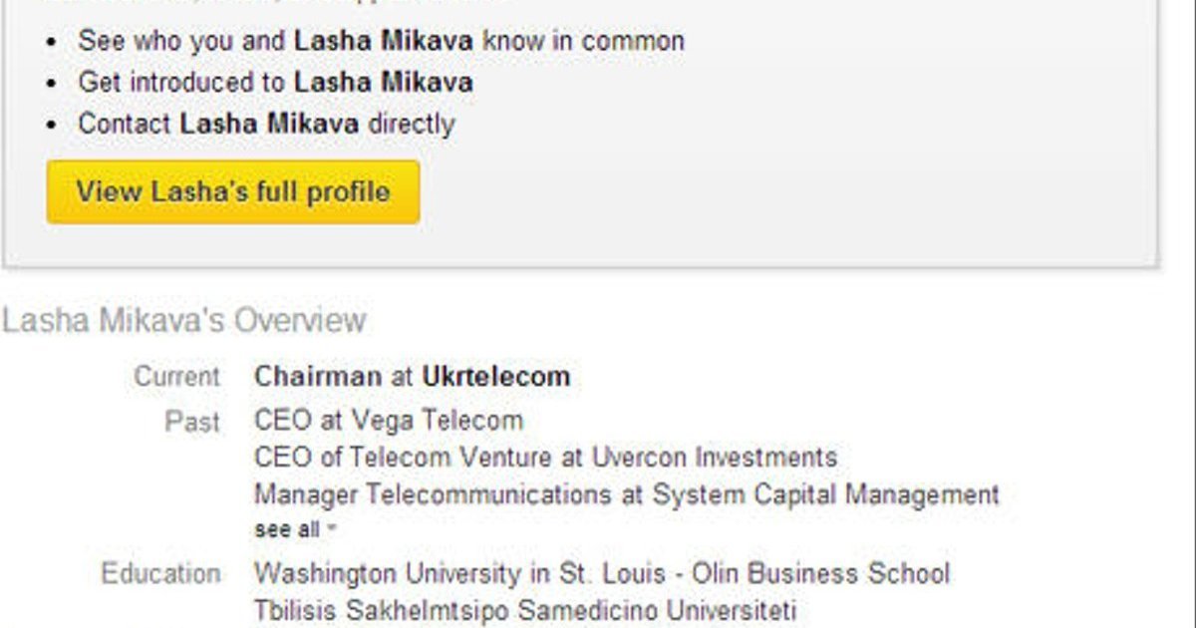Click the bullet before 'See who you'

click(x=56, y=43)
